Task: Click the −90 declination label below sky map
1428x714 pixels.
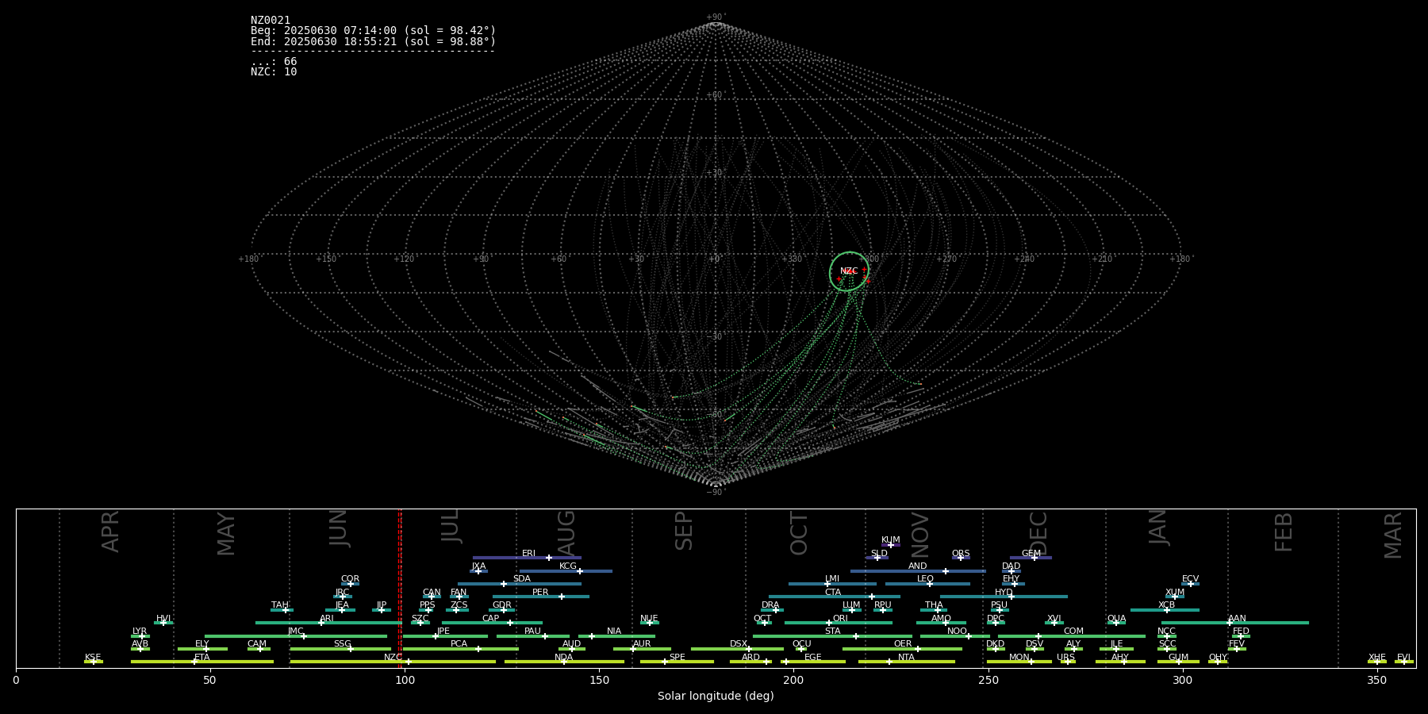Action: click(x=716, y=492)
